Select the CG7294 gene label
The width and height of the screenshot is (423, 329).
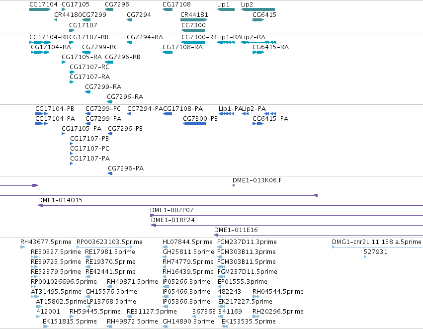pyautogui.click(x=139, y=15)
